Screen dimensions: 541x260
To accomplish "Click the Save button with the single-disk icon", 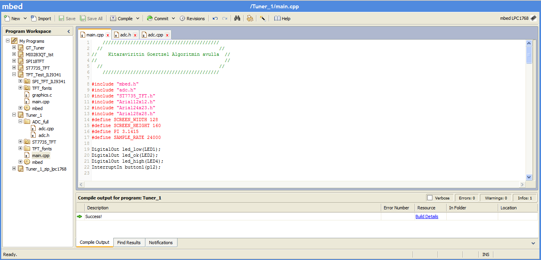I will (67, 18).
